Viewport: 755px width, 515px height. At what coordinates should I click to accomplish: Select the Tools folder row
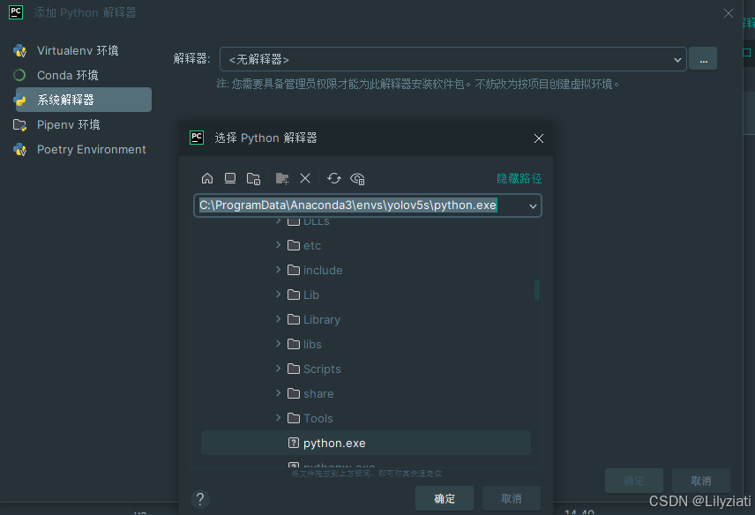click(x=366, y=418)
